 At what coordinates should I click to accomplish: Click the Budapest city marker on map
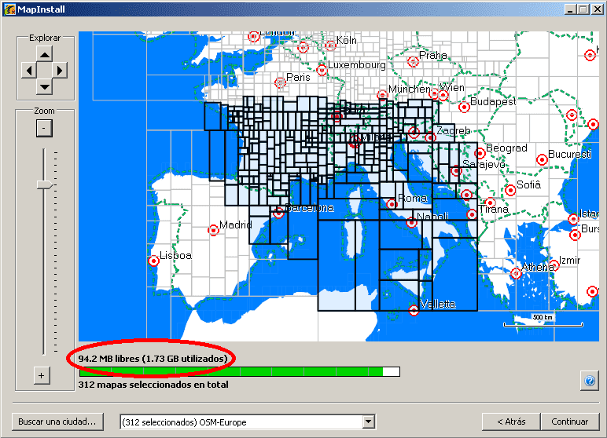point(464,107)
